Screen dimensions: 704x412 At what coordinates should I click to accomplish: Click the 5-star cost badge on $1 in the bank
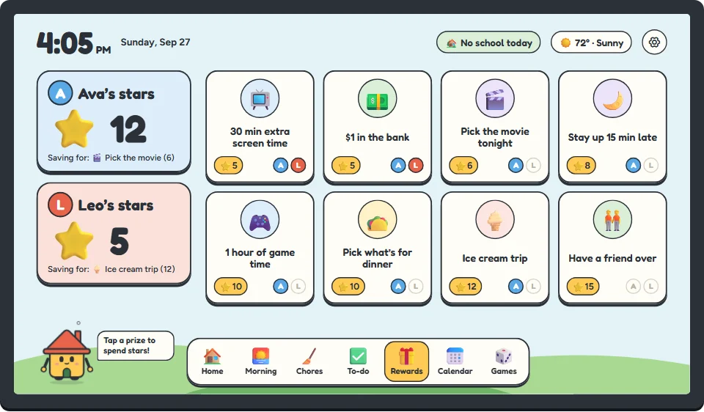coord(346,166)
